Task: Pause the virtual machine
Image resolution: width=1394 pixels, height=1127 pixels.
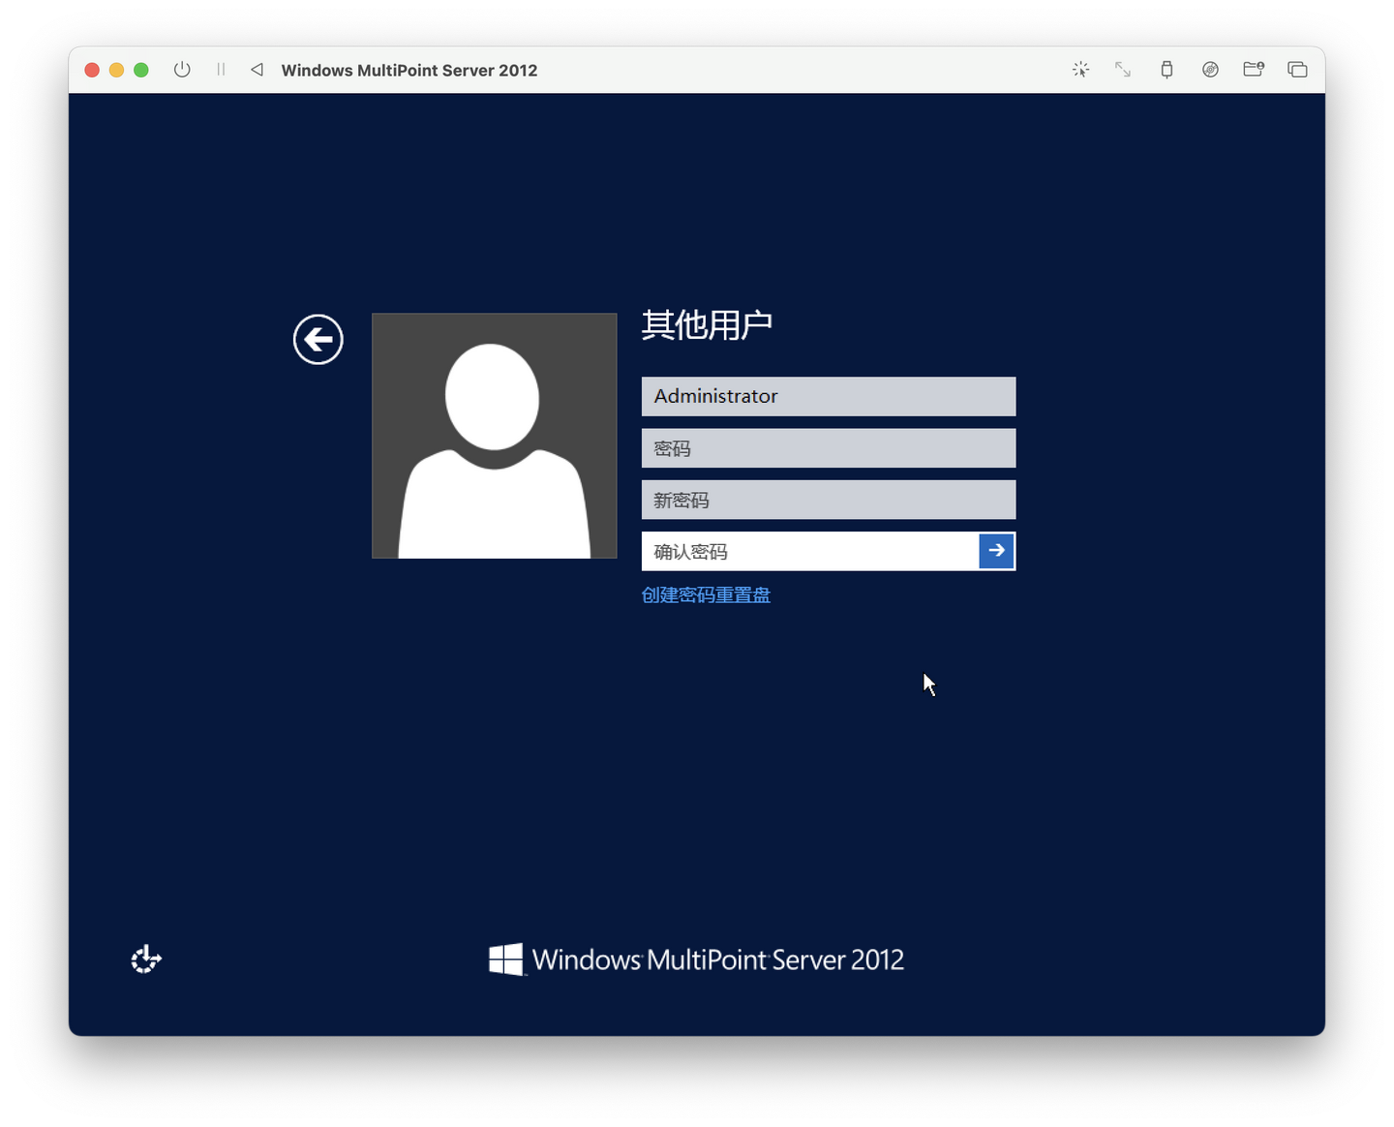Action: click(221, 70)
